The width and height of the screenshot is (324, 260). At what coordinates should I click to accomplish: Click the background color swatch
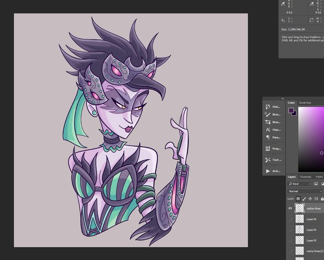click(x=295, y=114)
